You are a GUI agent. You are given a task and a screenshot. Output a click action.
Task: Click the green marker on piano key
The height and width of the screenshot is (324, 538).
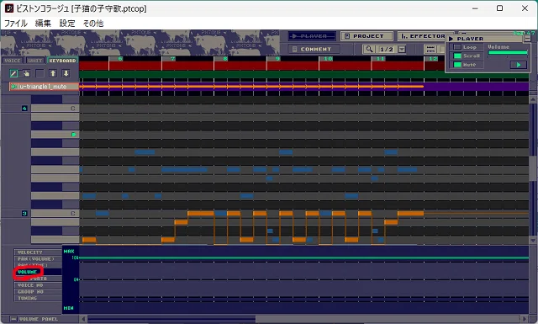[x=73, y=135]
